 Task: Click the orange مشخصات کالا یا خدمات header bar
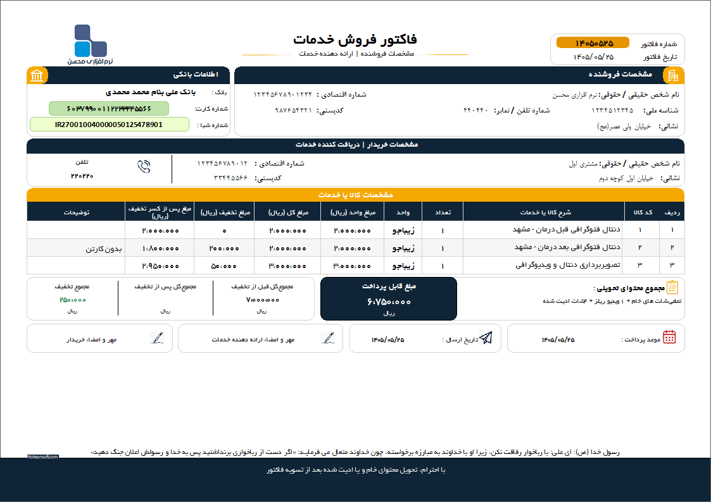click(356, 195)
